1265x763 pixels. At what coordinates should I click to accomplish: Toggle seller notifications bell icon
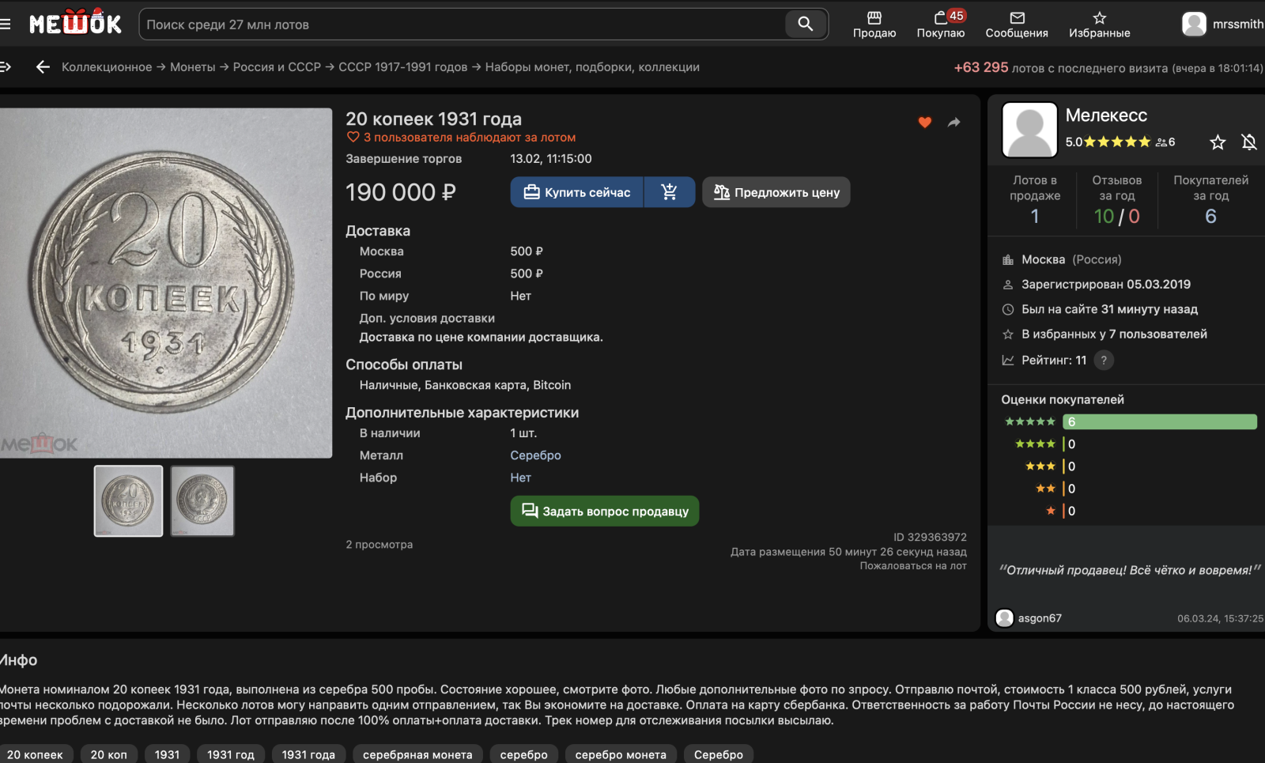tap(1249, 142)
